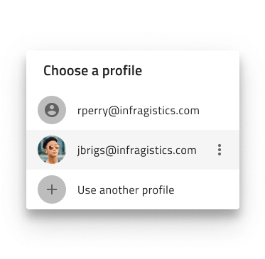
Task: Click the person silhouette inside gray circle
Action: [x=52, y=110]
